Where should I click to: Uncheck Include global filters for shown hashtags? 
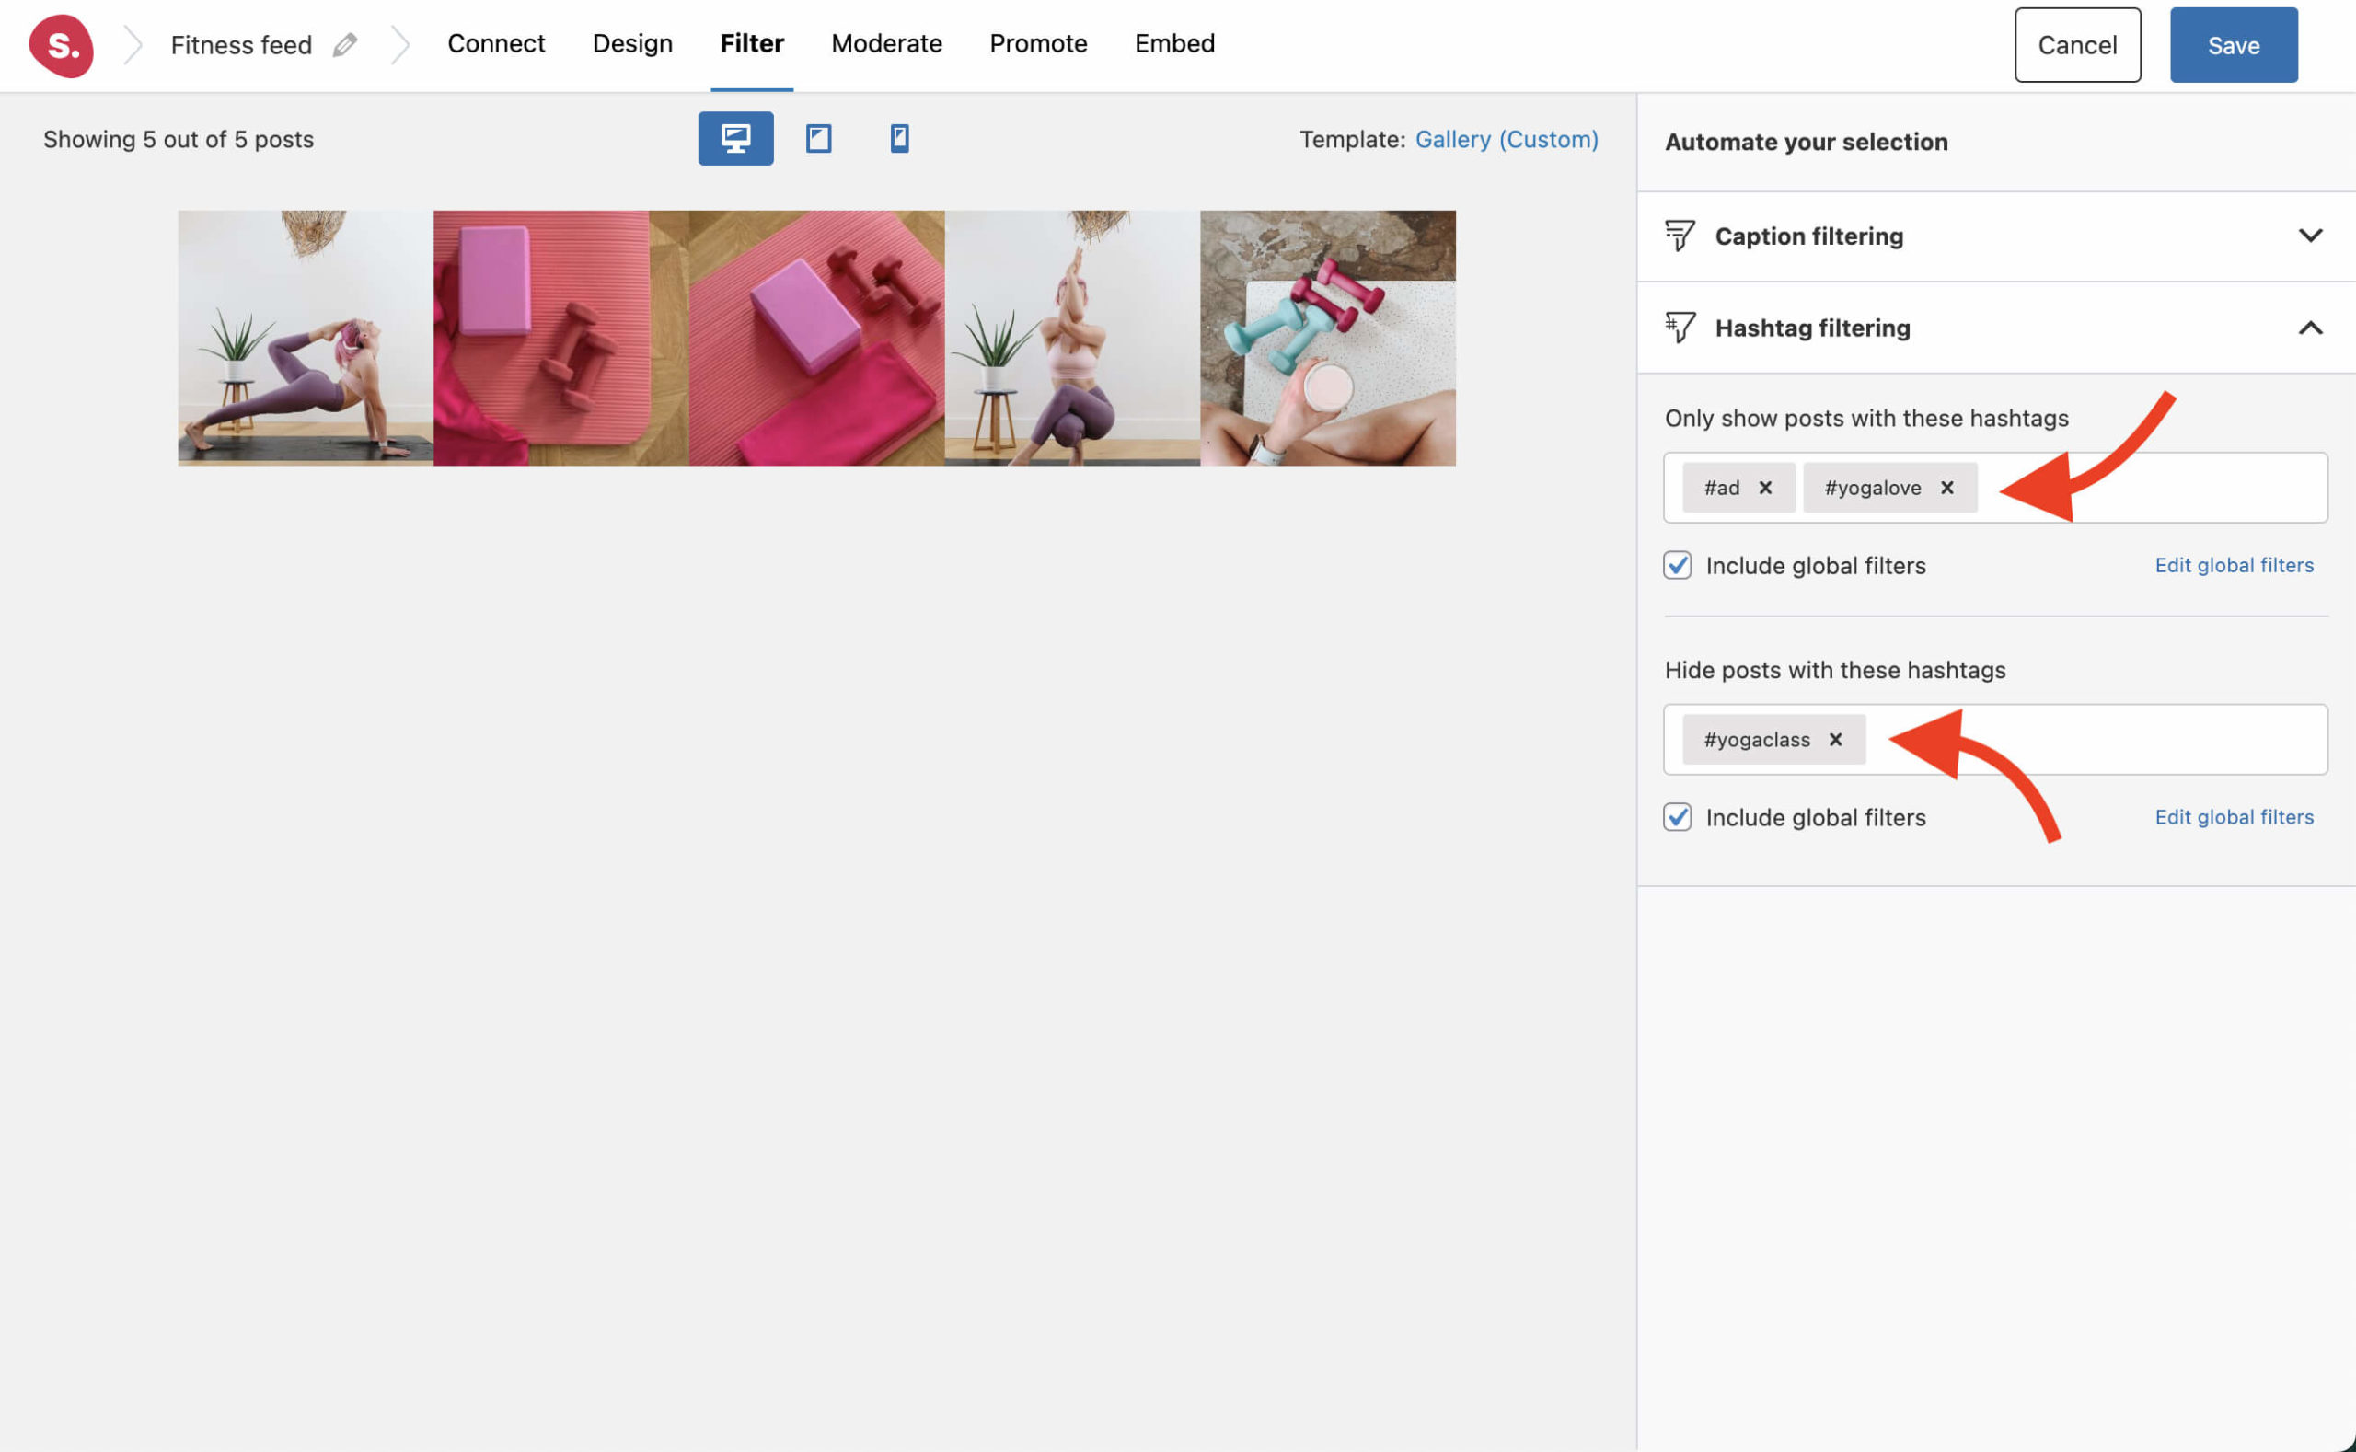[1677, 566]
